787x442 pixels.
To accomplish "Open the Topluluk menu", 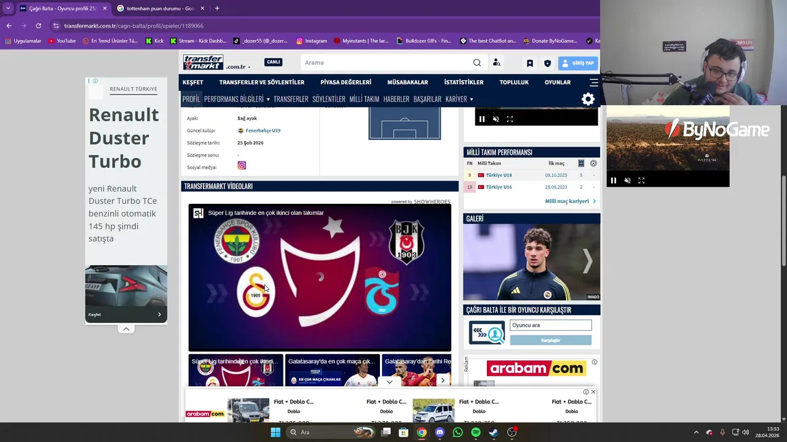I will coord(514,82).
